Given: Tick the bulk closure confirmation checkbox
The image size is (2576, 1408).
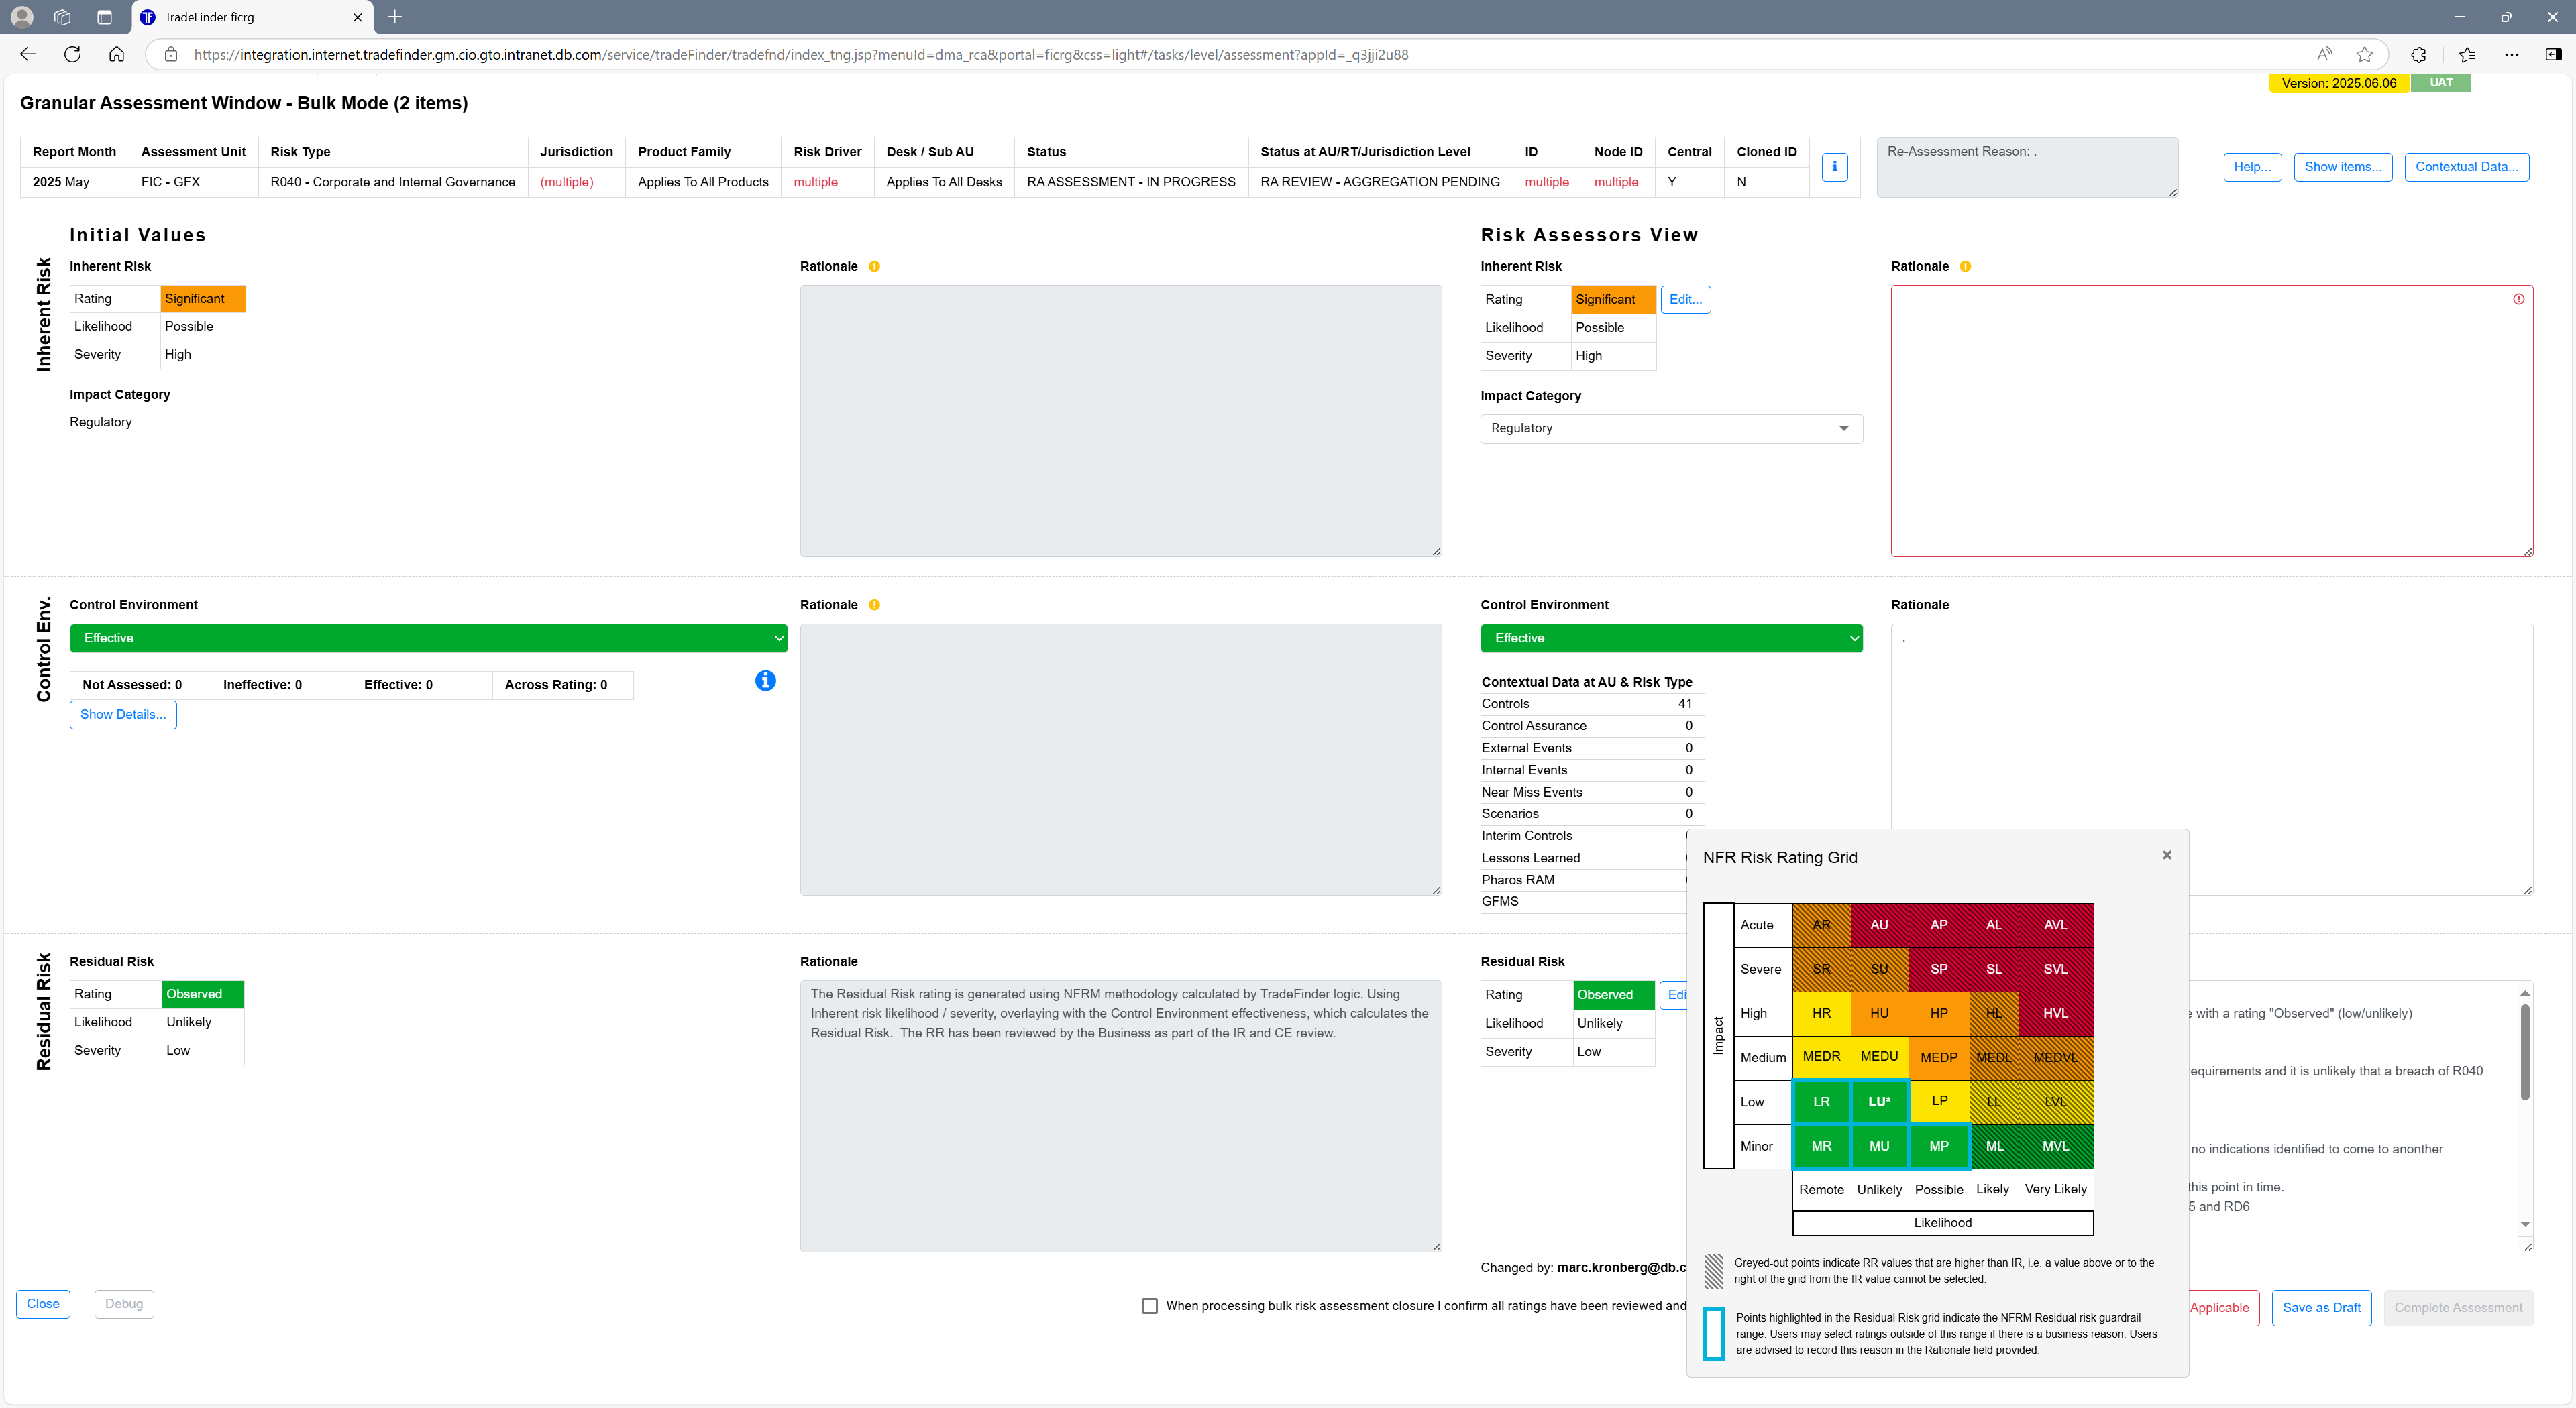Looking at the screenshot, I should coord(1150,1306).
